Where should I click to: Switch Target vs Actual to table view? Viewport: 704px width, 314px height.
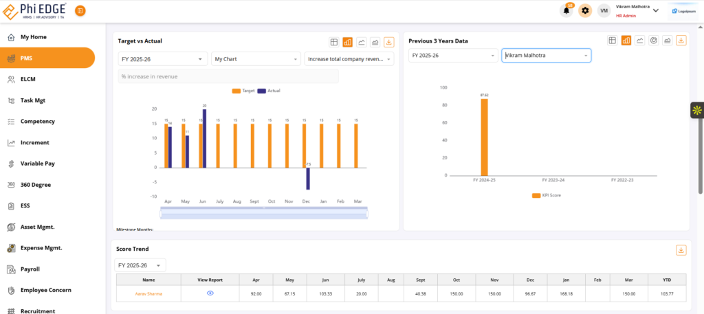click(334, 42)
